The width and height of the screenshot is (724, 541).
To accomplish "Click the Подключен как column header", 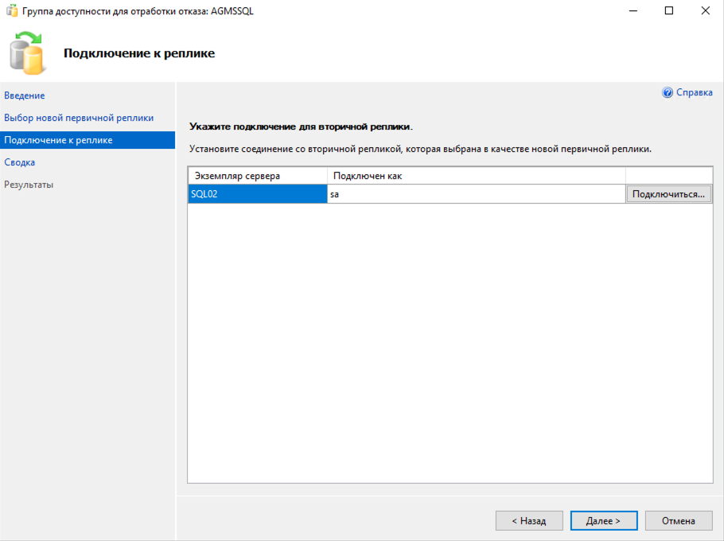I will pyautogui.click(x=476, y=176).
